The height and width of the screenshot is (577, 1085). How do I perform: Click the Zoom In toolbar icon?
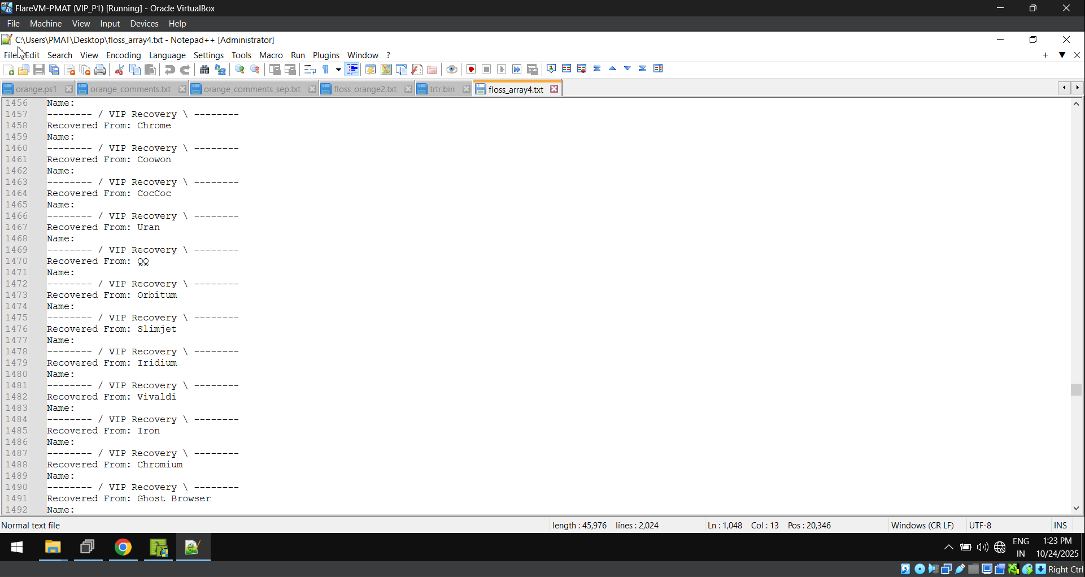coord(239,69)
